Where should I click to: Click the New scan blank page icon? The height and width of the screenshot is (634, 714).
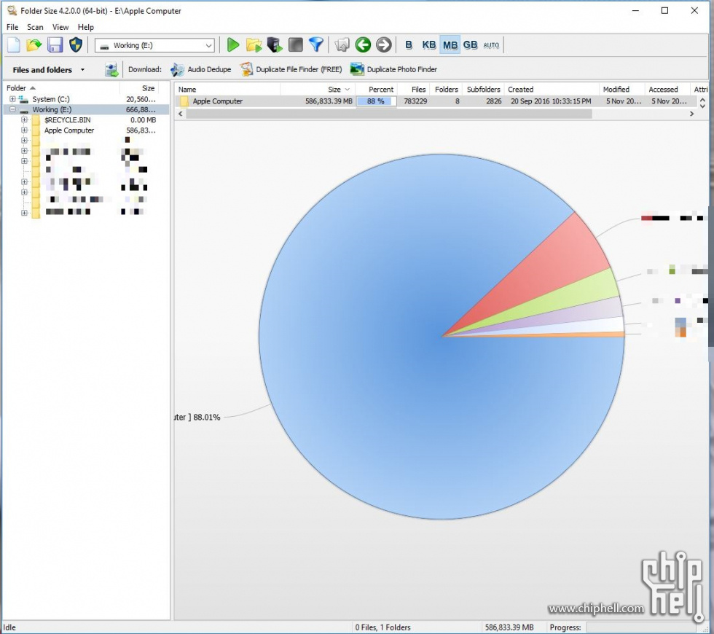14,45
